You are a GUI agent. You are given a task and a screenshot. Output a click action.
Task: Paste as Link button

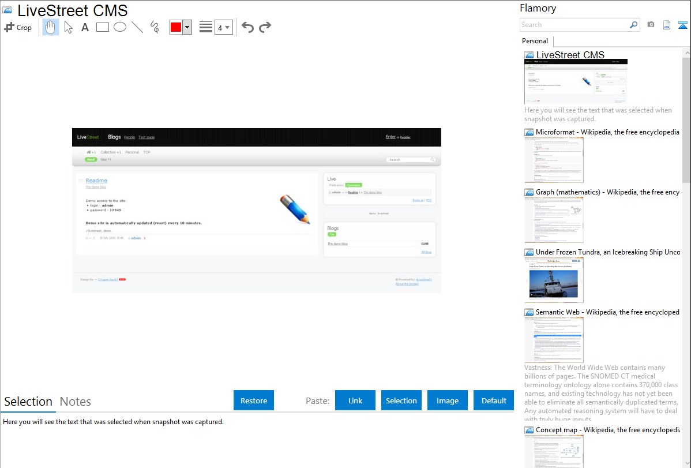click(355, 400)
